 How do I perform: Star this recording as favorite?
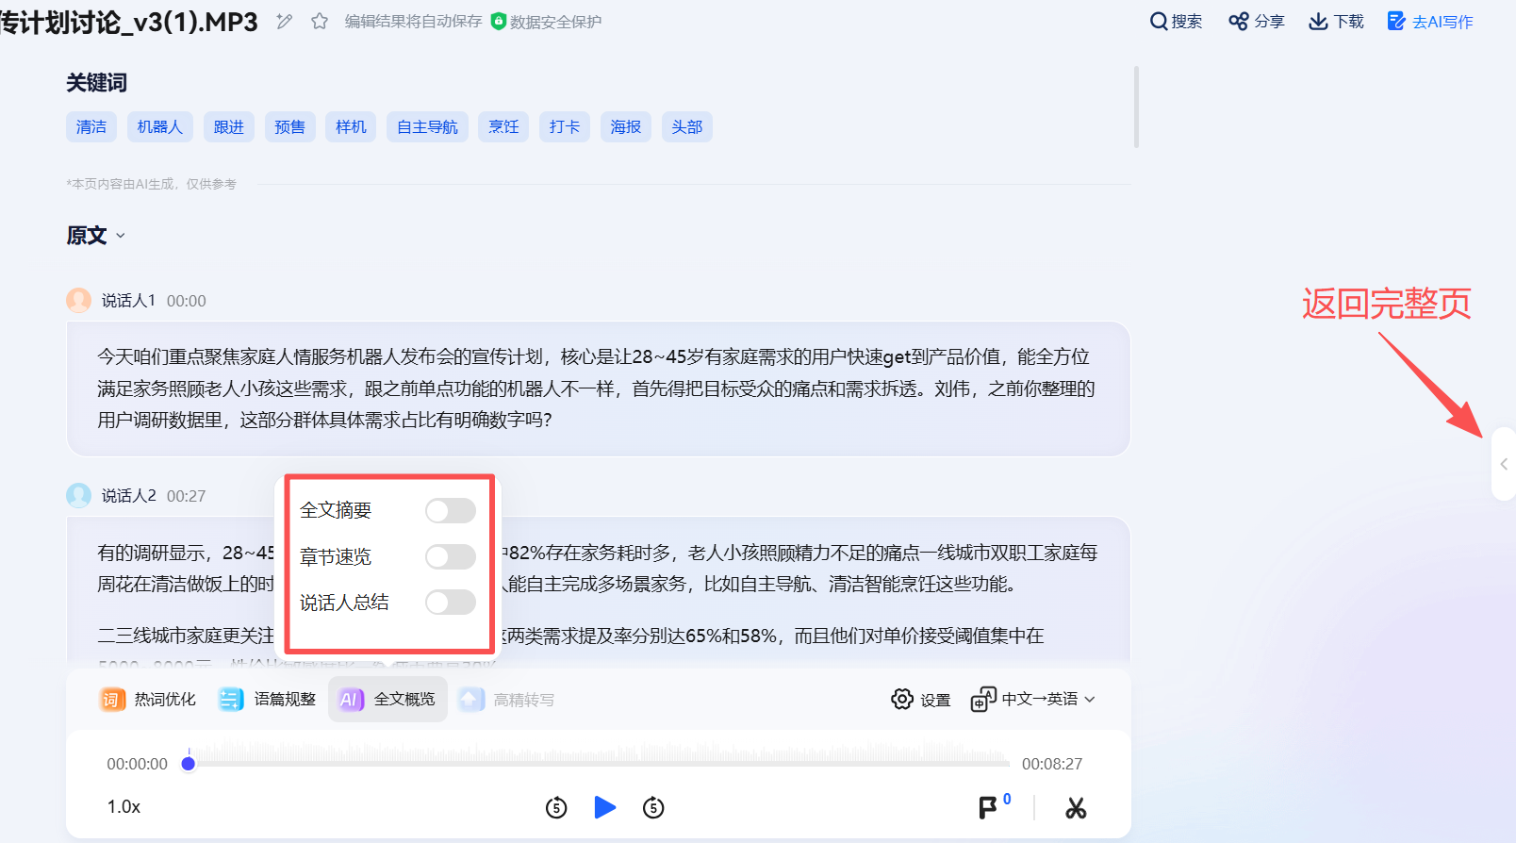point(320,21)
